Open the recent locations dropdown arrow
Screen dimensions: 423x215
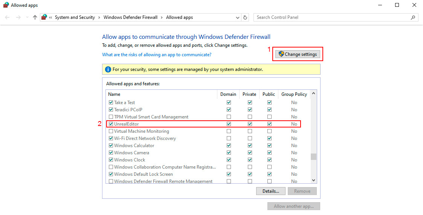point(27,17)
